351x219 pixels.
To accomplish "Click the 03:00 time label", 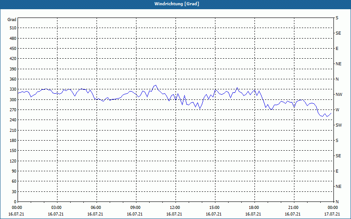I will pyautogui.click(x=56, y=208).
